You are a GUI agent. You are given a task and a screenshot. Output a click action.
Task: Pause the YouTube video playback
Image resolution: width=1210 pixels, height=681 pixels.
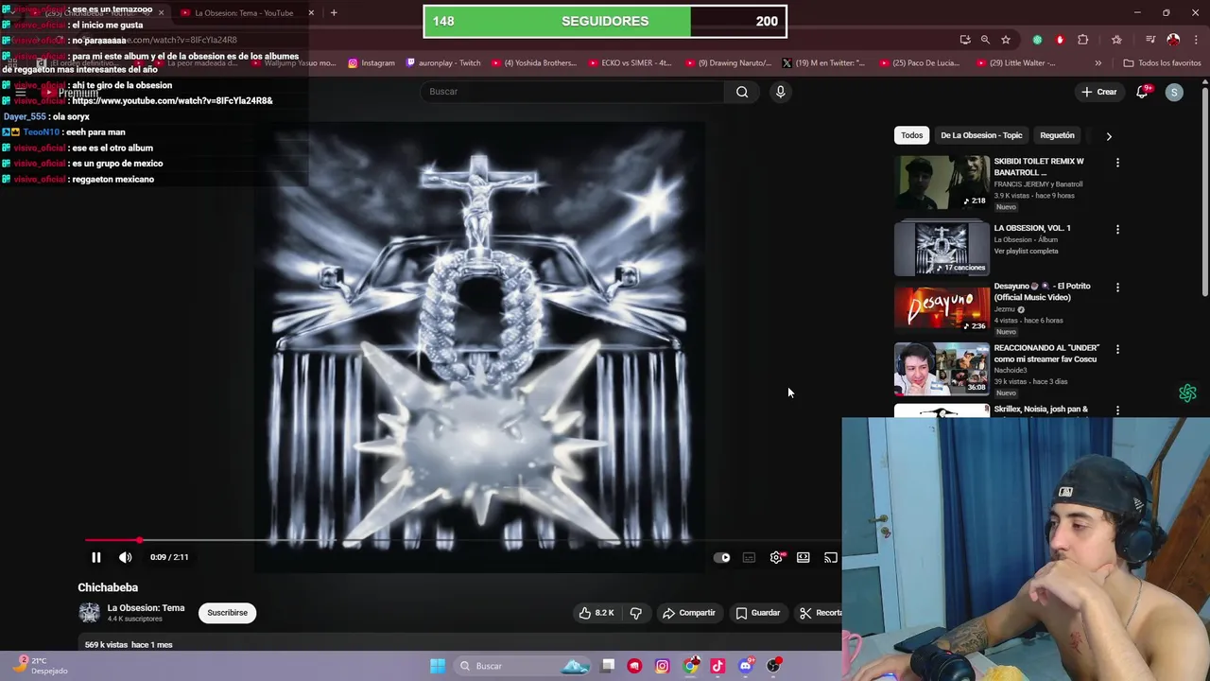click(x=95, y=557)
